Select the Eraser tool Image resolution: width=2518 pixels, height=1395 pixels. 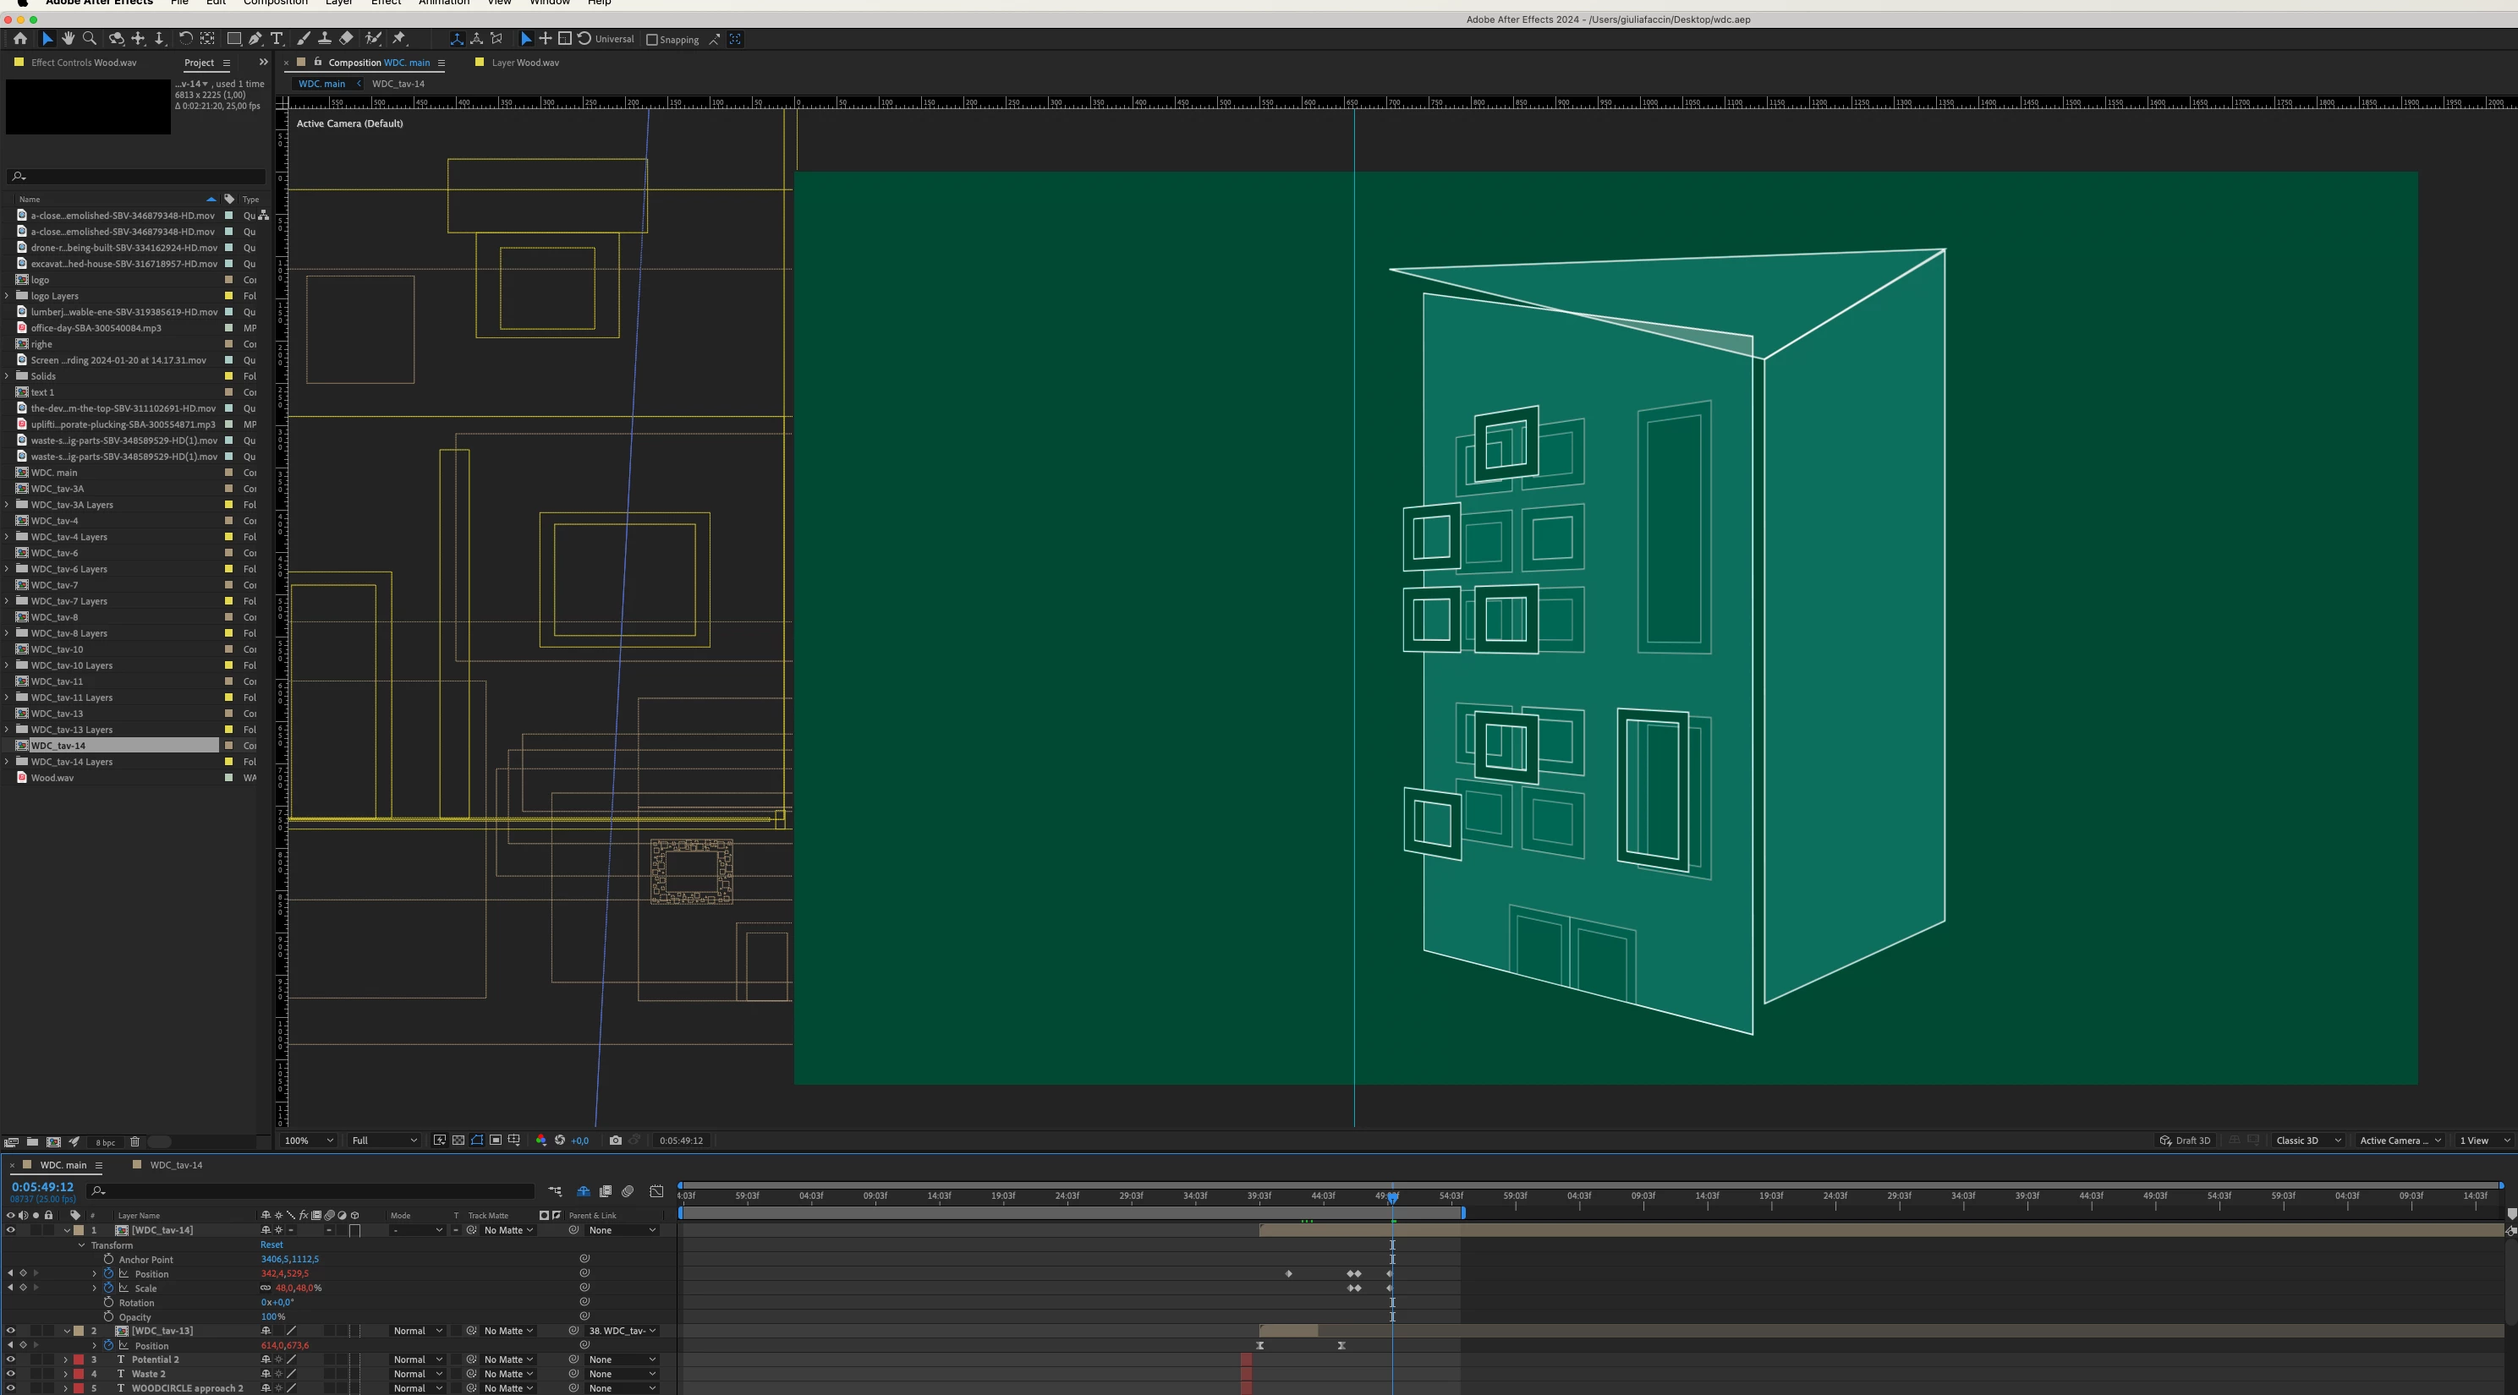click(x=346, y=39)
